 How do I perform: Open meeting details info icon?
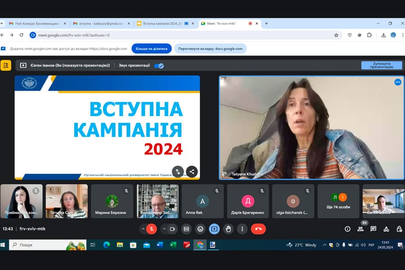tap(347, 229)
